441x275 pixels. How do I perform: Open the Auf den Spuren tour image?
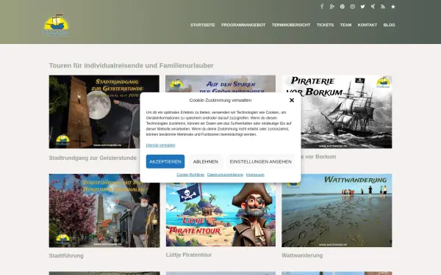[220, 84]
